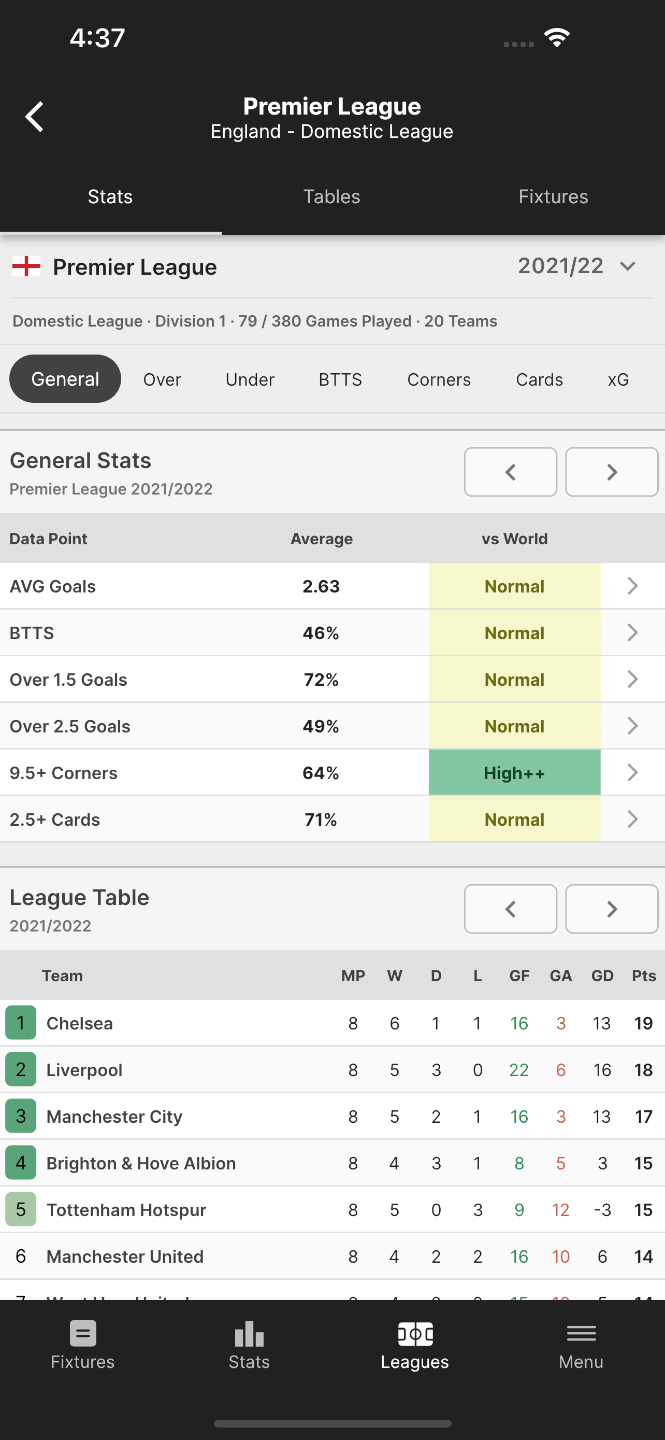Select the Over filter pill
The image size is (665, 1440).
[162, 379]
